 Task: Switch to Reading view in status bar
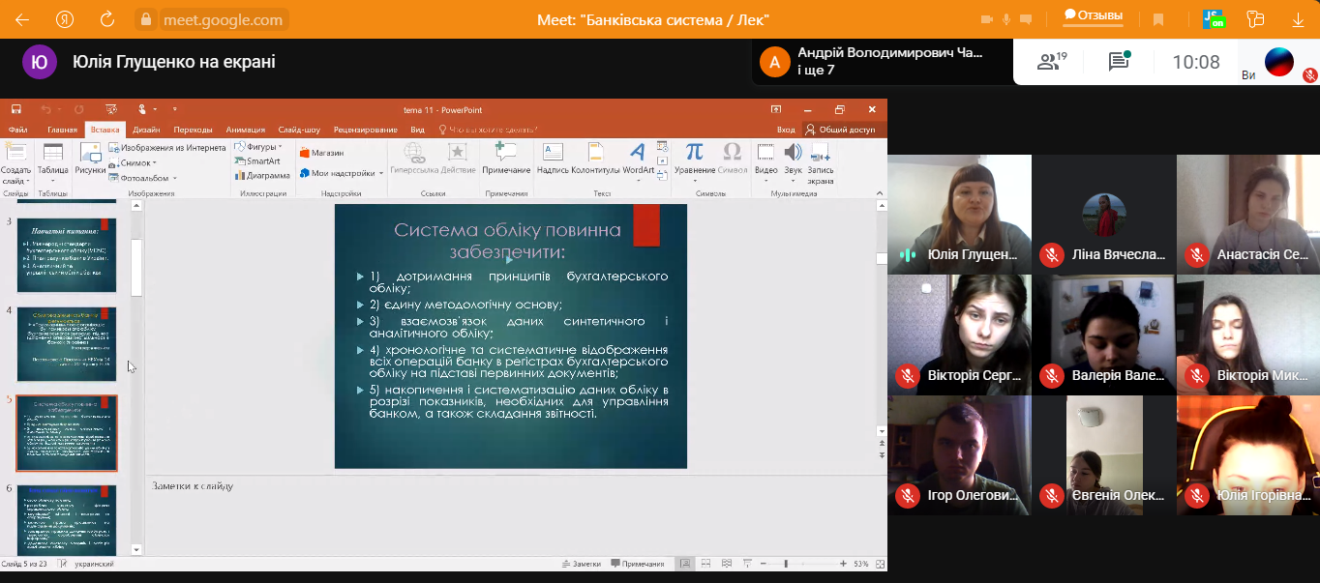coord(725,564)
